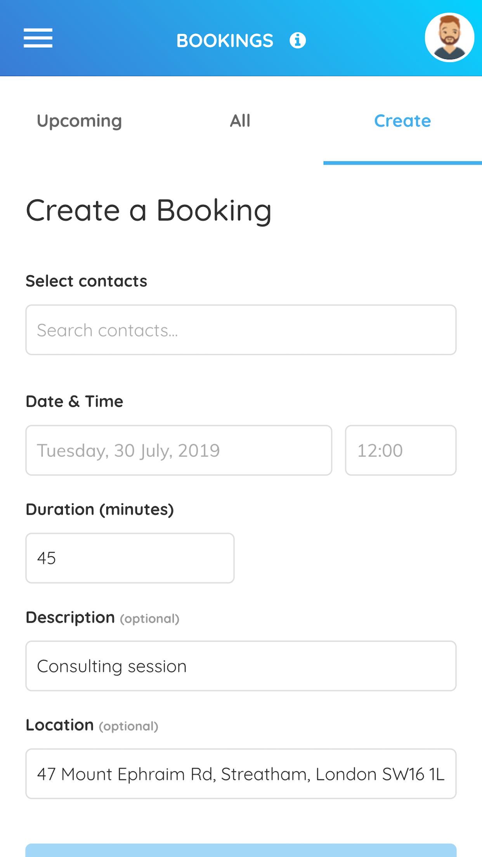Open the hamburger navigation menu

(38, 38)
